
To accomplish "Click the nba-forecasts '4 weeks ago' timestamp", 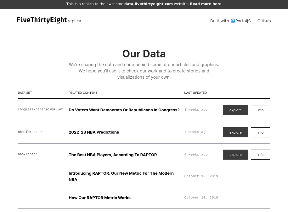I will (196, 132).
